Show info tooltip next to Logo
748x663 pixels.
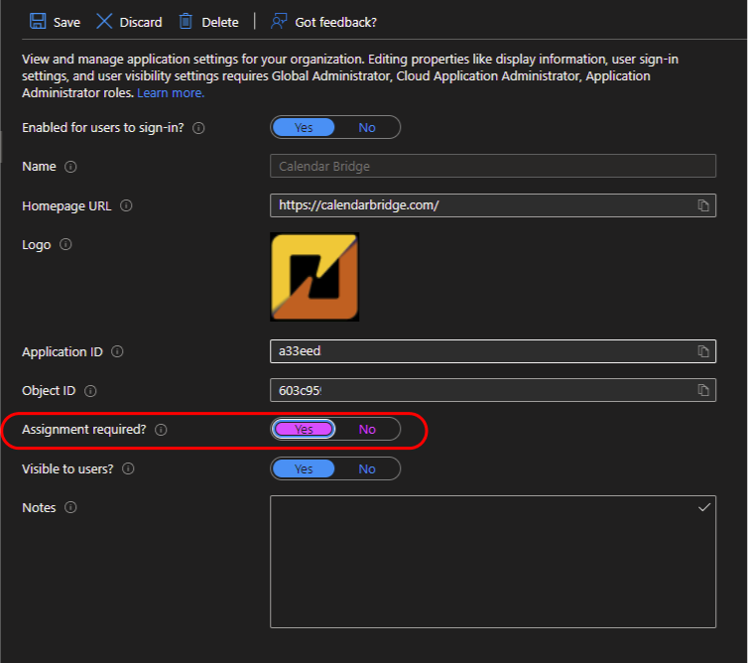click(x=65, y=244)
